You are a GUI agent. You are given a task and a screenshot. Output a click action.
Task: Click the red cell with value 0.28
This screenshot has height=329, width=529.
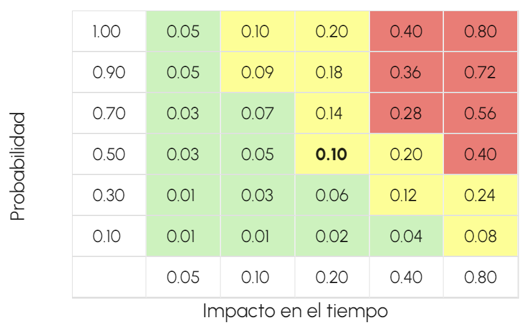tap(406, 114)
